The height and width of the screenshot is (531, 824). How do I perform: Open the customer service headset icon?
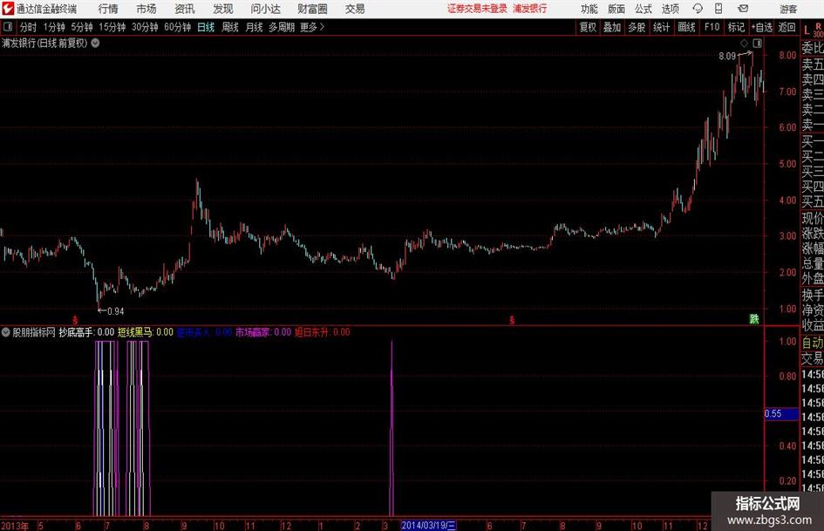coord(698,9)
